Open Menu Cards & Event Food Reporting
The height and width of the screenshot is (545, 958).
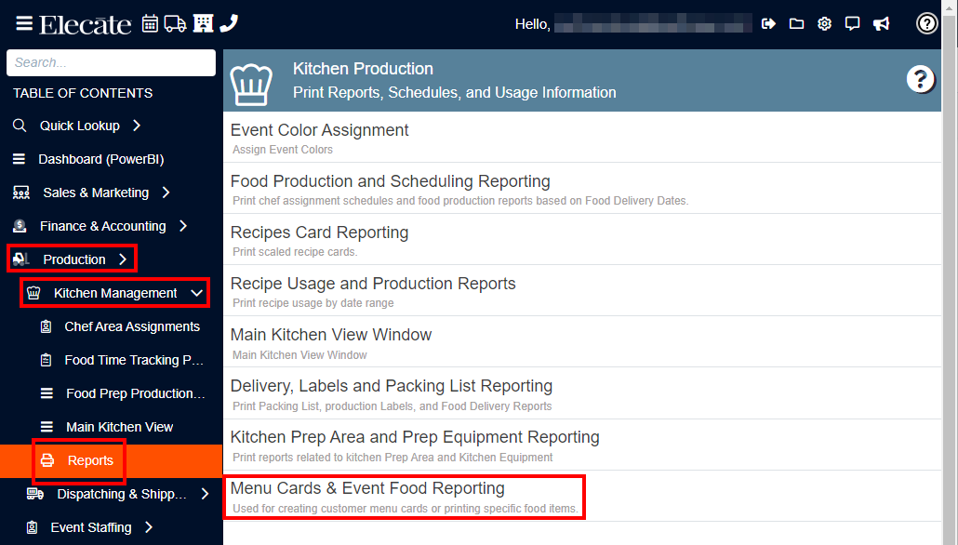tap(404, 497)
